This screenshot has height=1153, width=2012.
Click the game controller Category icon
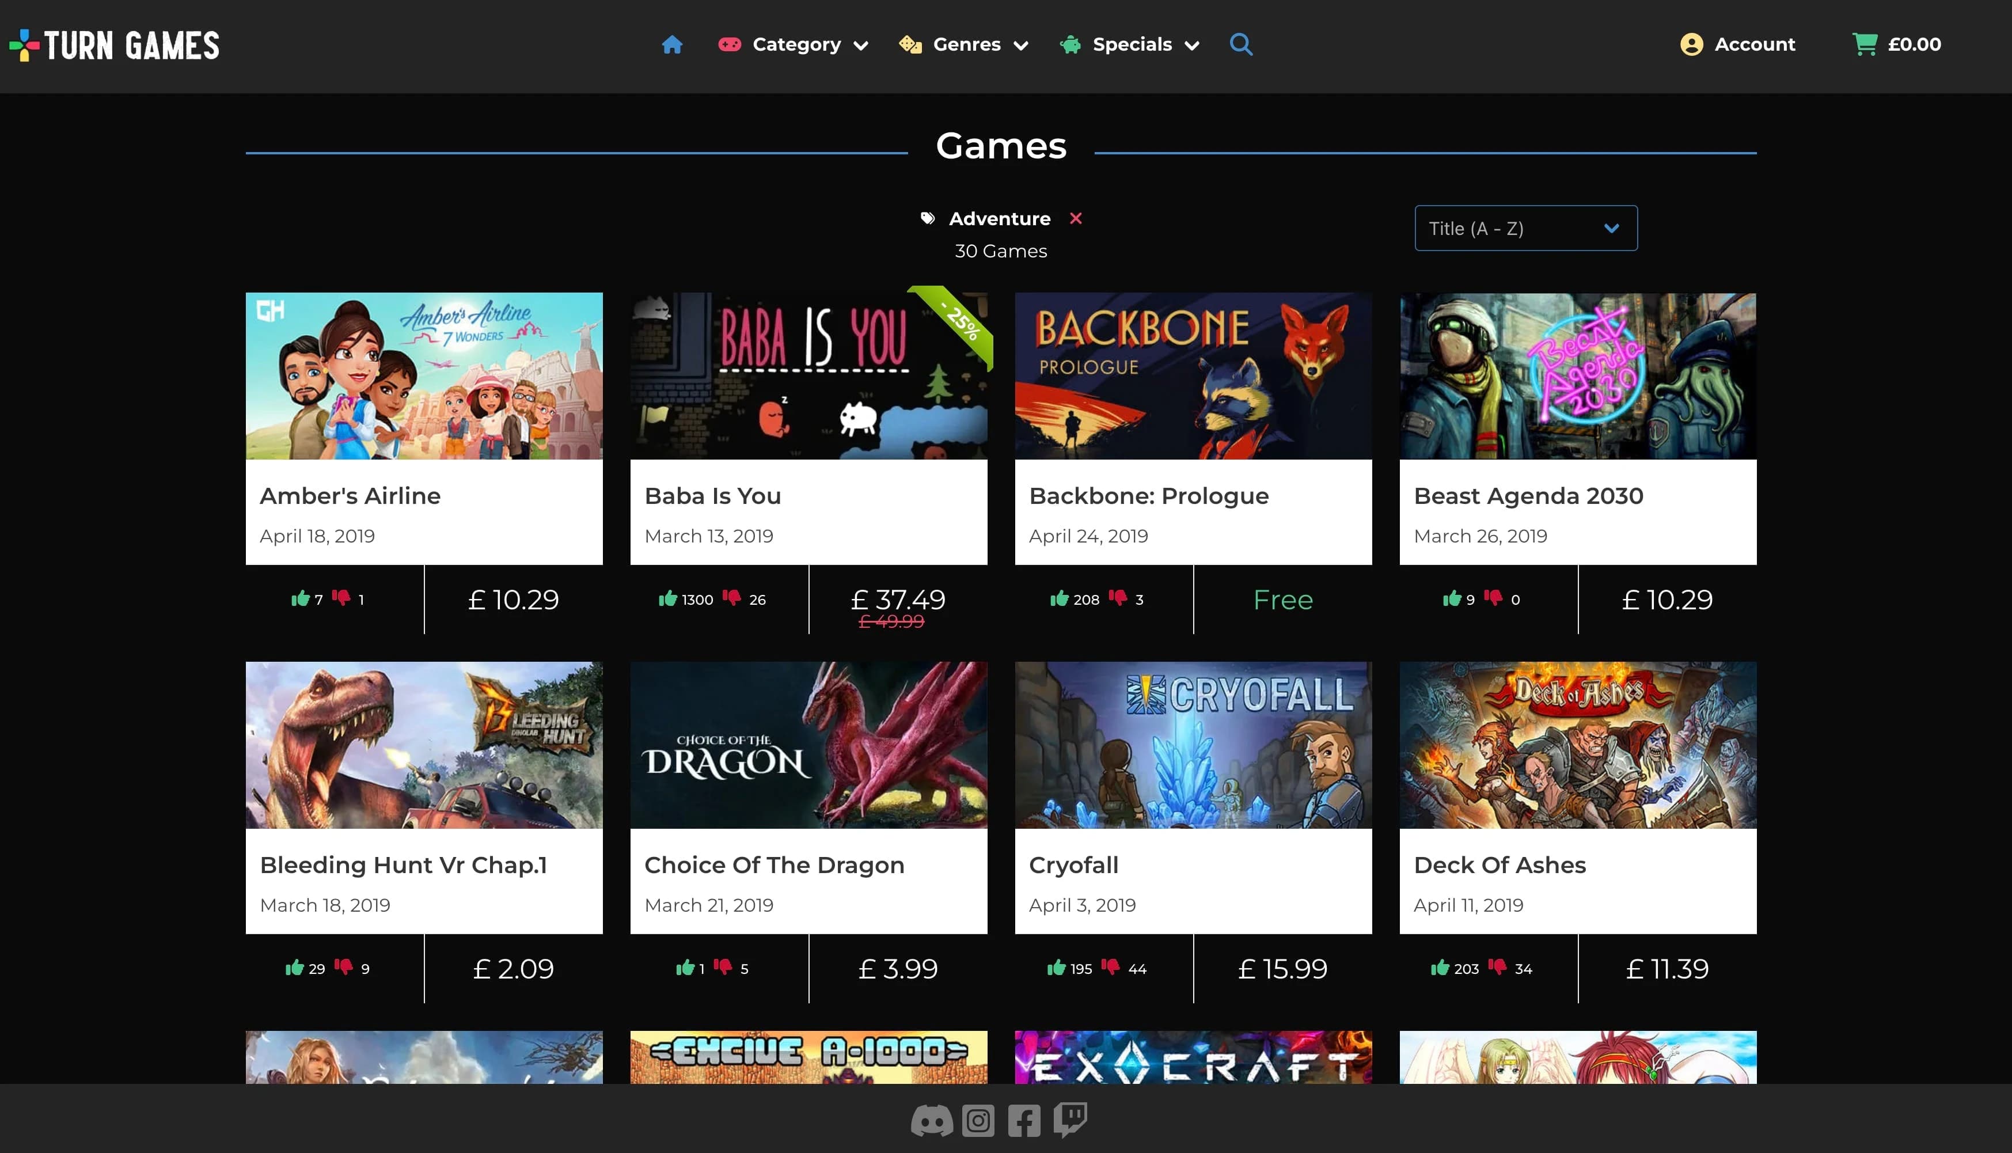click(729, 44)
